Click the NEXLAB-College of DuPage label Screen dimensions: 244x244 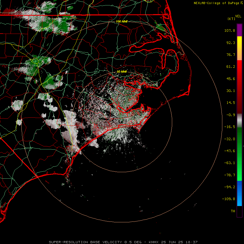216,3
